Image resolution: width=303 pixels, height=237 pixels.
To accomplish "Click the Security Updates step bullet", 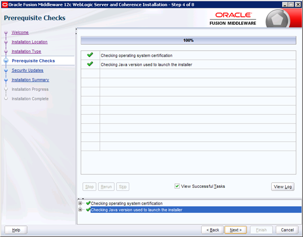I will (6, 70).
